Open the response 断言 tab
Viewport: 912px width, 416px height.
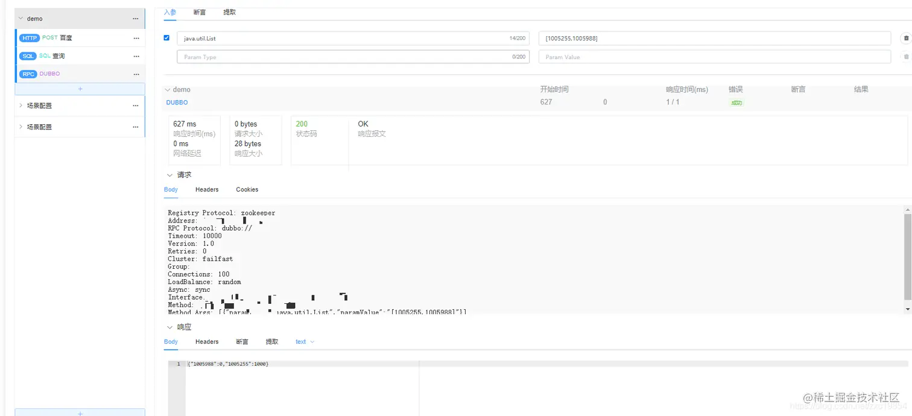click(x=242, y=342)
